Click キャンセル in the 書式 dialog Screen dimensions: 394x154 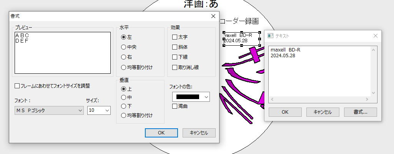tap(199, 133)
